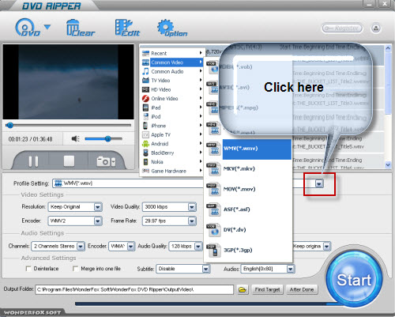Click title list scrollbar down arrow
This screenshot has height=317, width=395.
(x=388, y=164)
